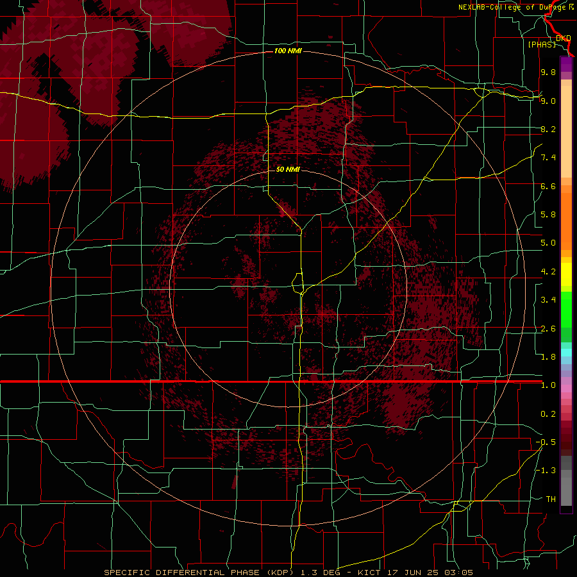Click the 2.6 color scale value
Image resolution: width=577 pixels, height=577 pixels.
pyautogui.click(x=548, y=329)
